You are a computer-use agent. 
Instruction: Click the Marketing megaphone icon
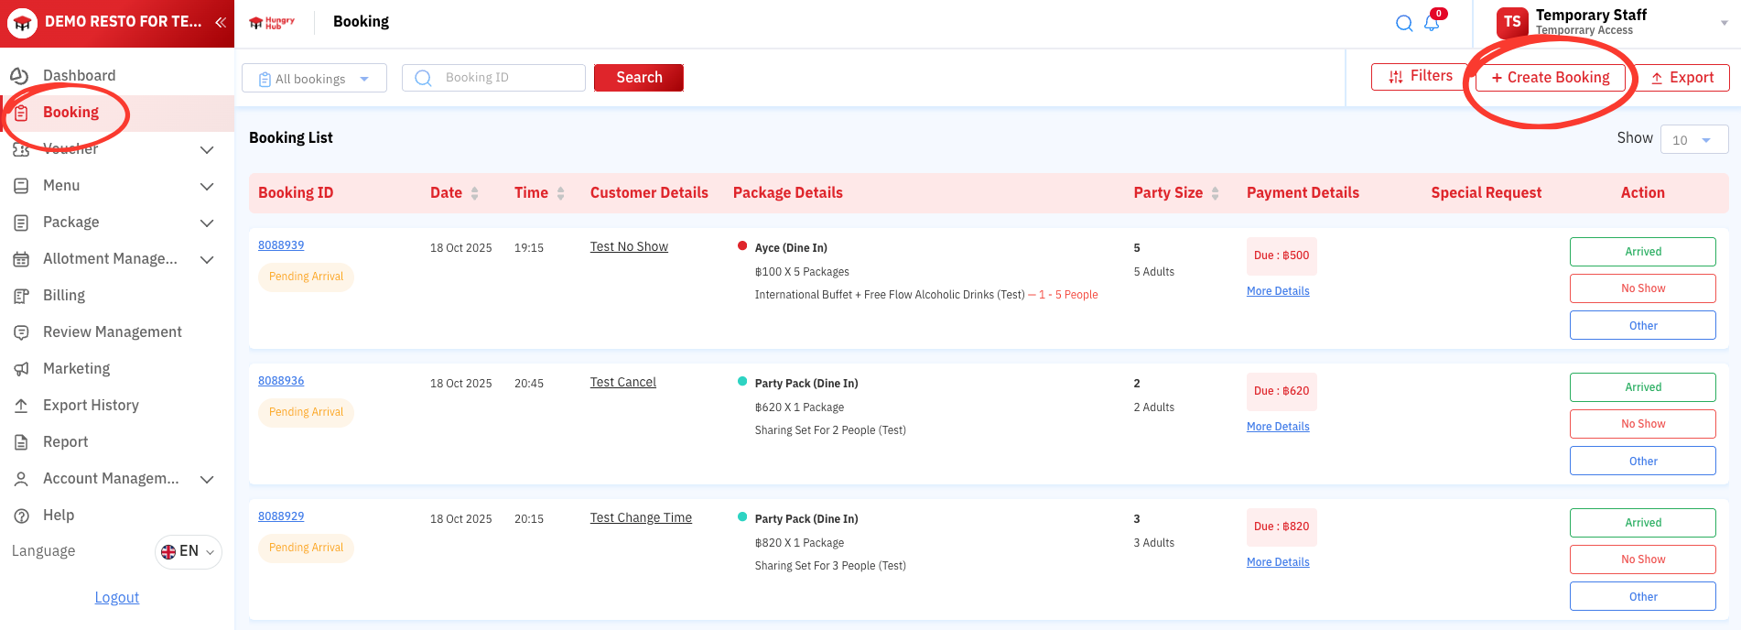pyautogui.click(x=21, y=369)
